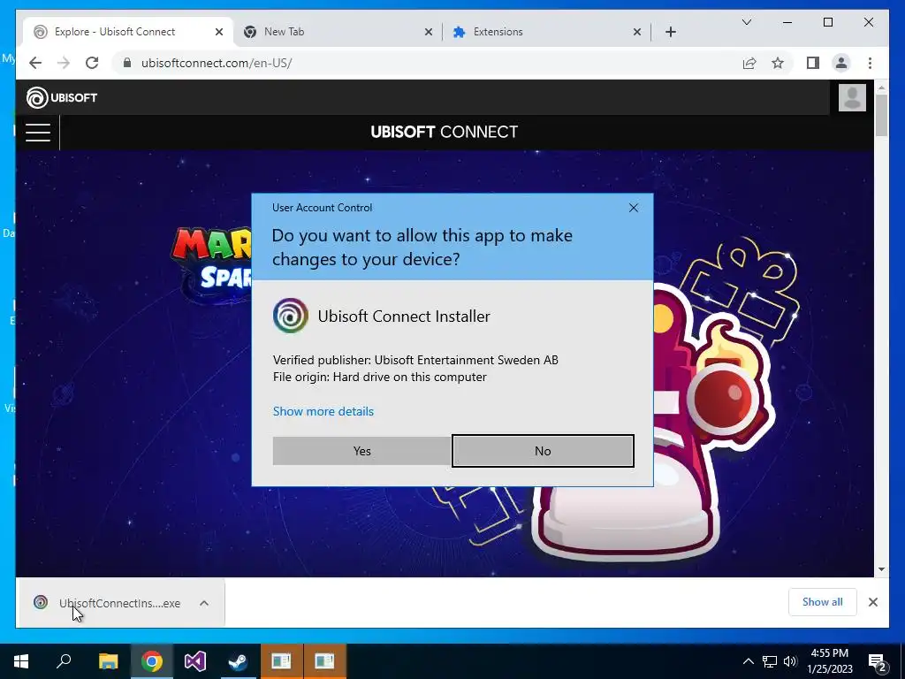Click volume speaker icon in tray

pos(790,661)
